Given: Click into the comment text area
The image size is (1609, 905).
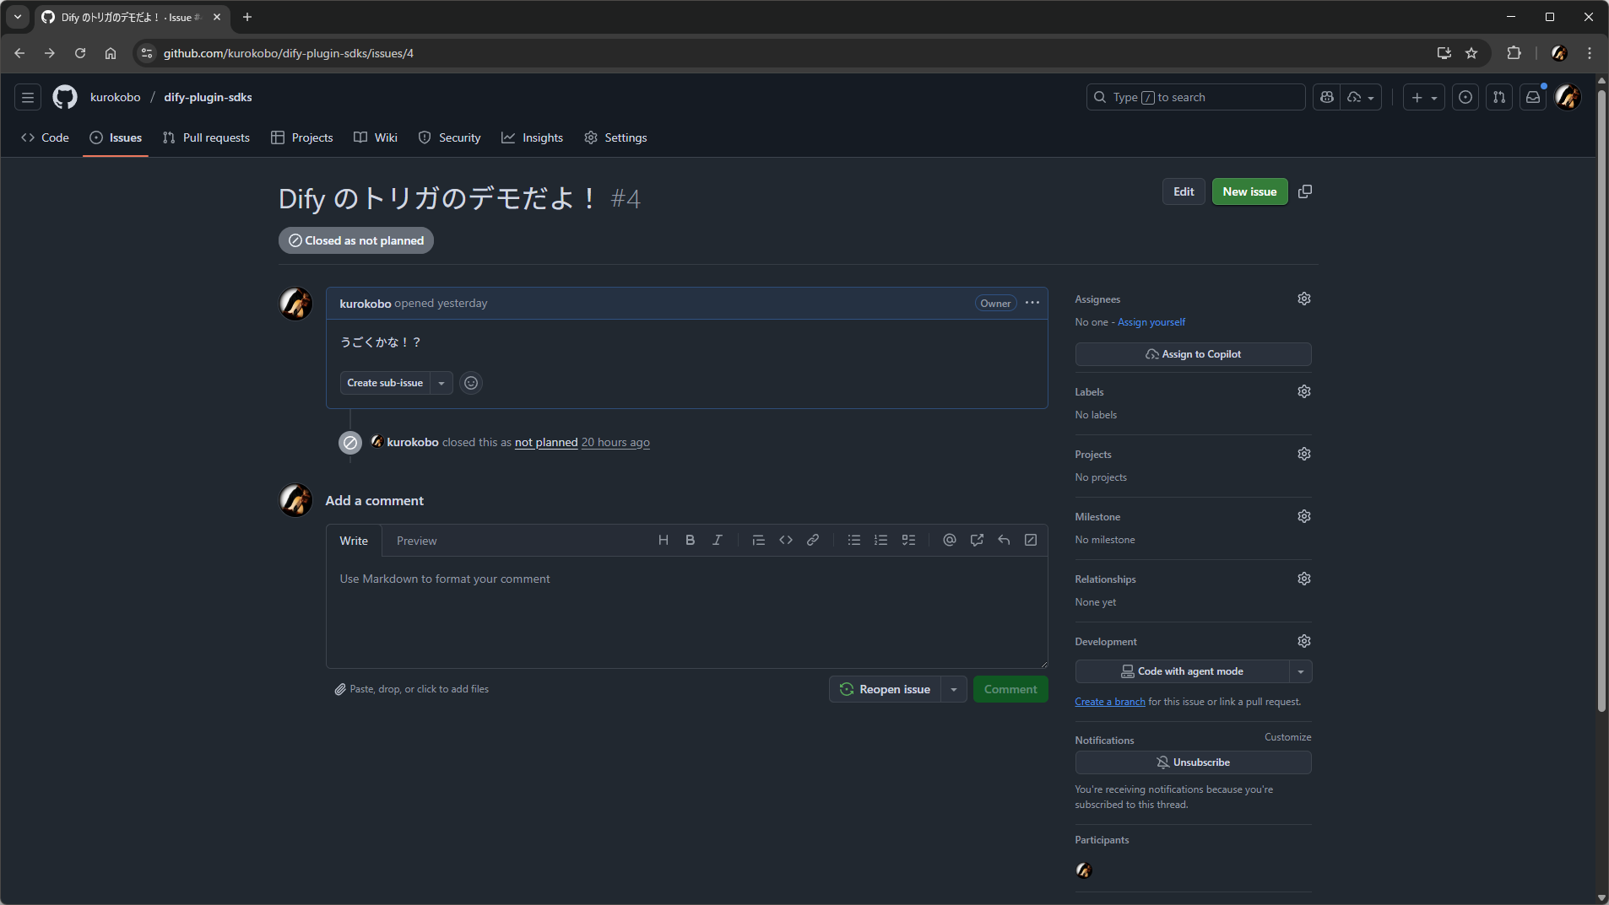Looking at the screenshot, I should coord(685,611).
